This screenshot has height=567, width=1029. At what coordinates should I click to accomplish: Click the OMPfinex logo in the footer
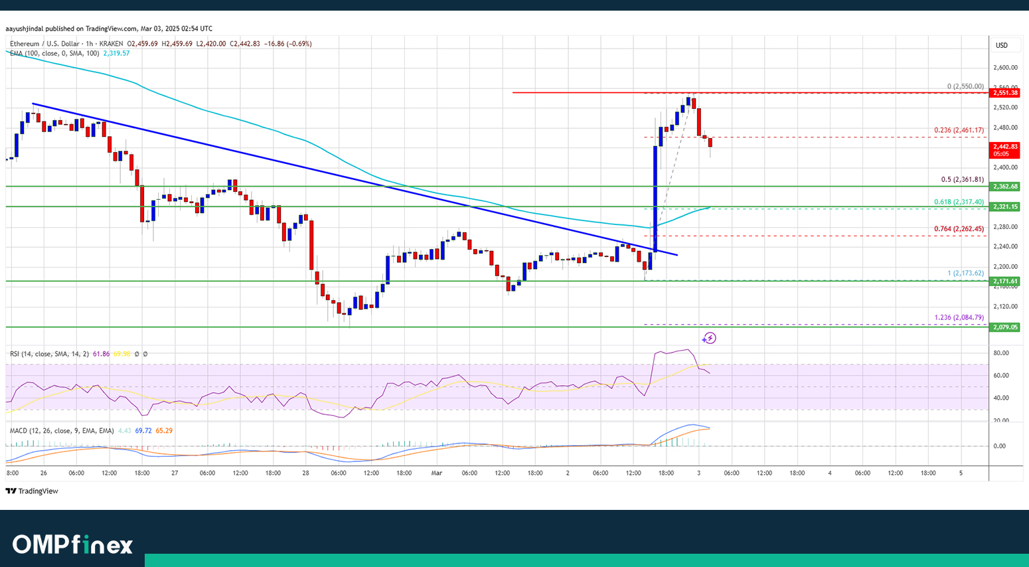pos(72,544)
